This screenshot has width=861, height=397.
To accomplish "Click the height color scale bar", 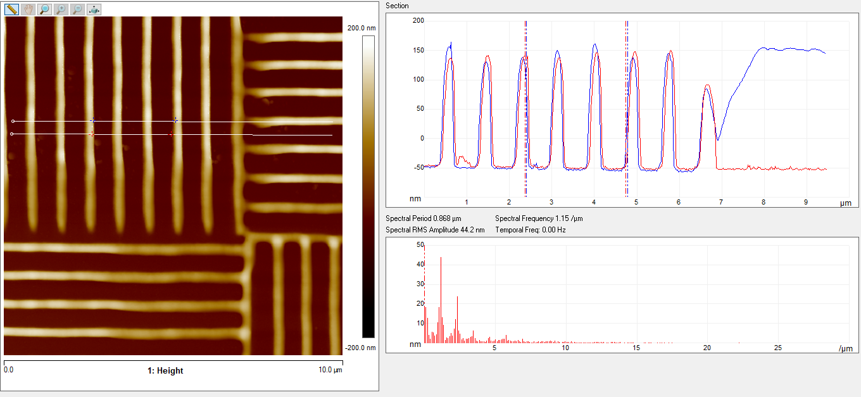I will (x=368, y=187).
